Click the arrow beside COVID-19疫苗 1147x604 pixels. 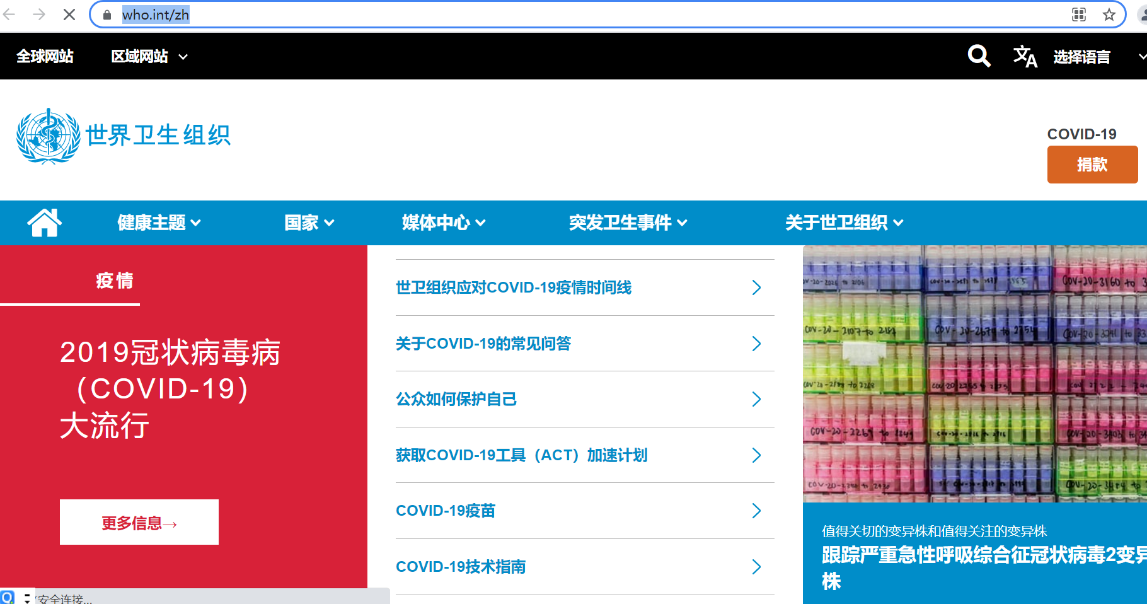click(x=756, y=511)
